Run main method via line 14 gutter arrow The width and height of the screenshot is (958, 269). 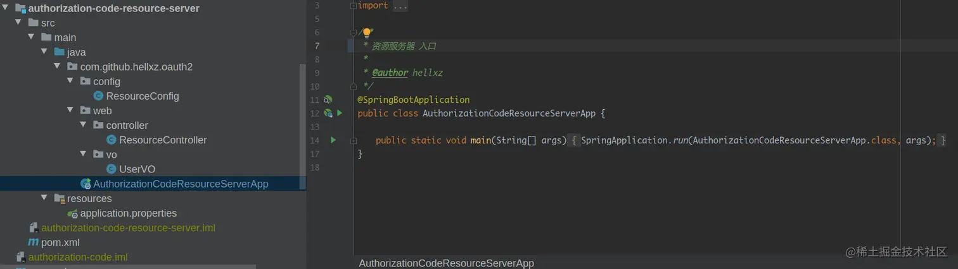(x=333, y=140)
